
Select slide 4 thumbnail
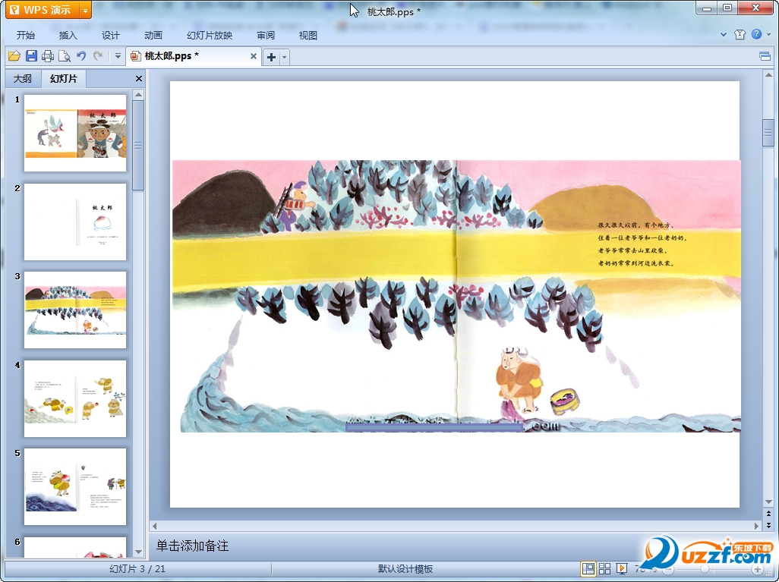[75, 398]
